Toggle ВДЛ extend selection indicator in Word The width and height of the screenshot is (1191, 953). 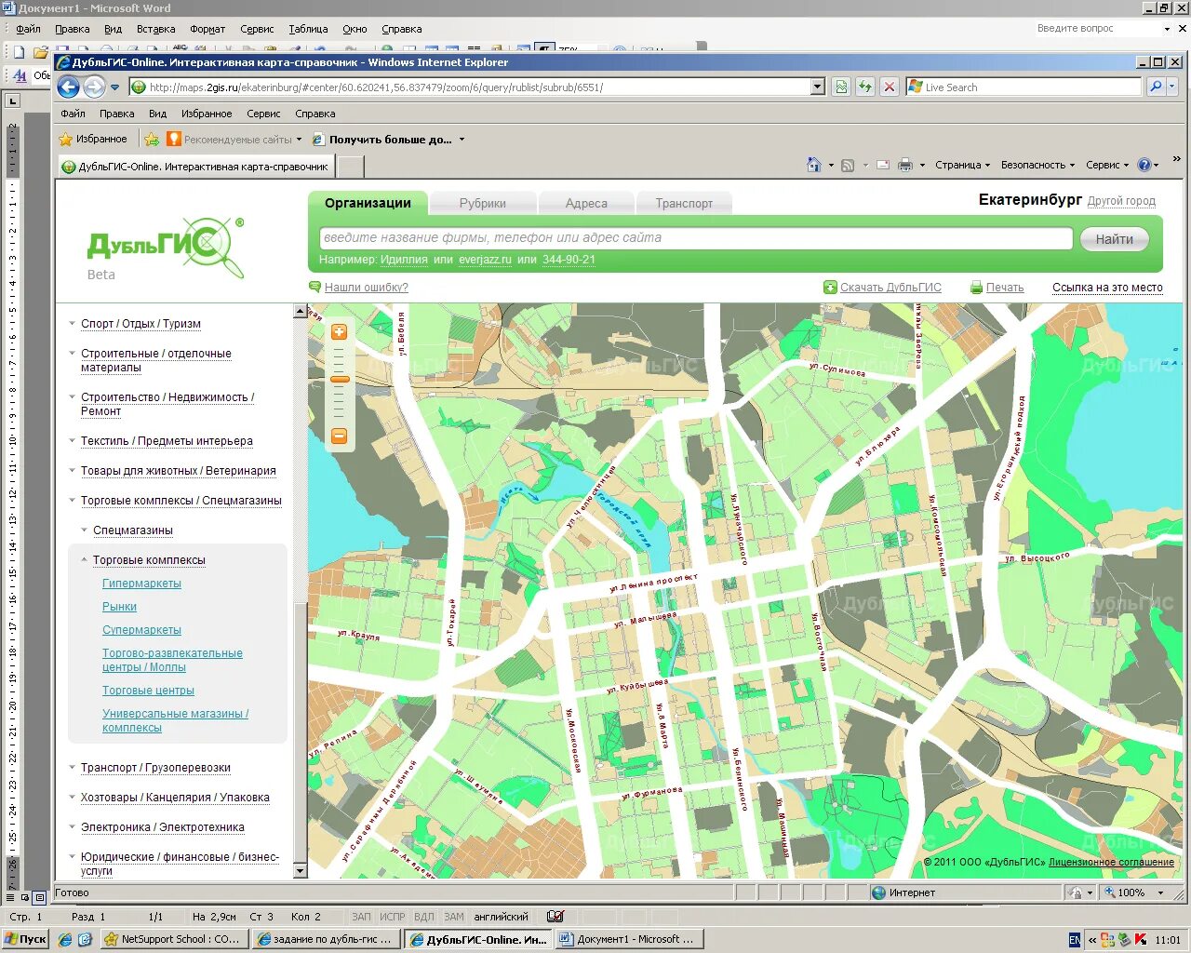click(424, 917)
